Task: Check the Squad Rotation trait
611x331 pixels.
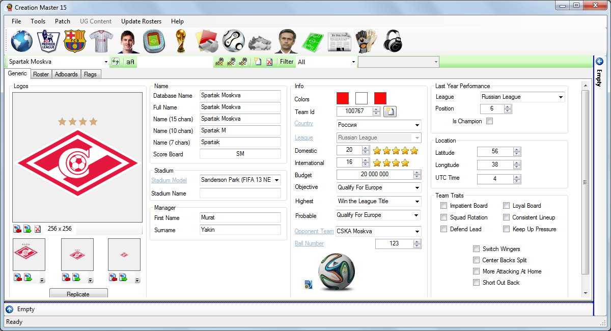Action: tap(444, 217)
